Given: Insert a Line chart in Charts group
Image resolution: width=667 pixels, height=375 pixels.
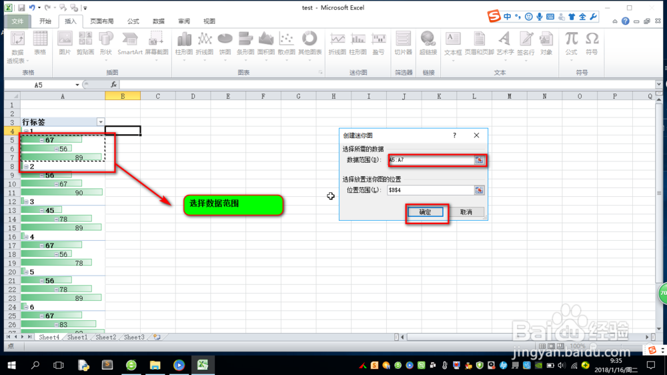Looking at the screenshot, I should click(205, 46).
